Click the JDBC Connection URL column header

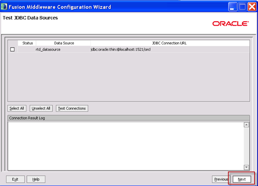[170, 43]
